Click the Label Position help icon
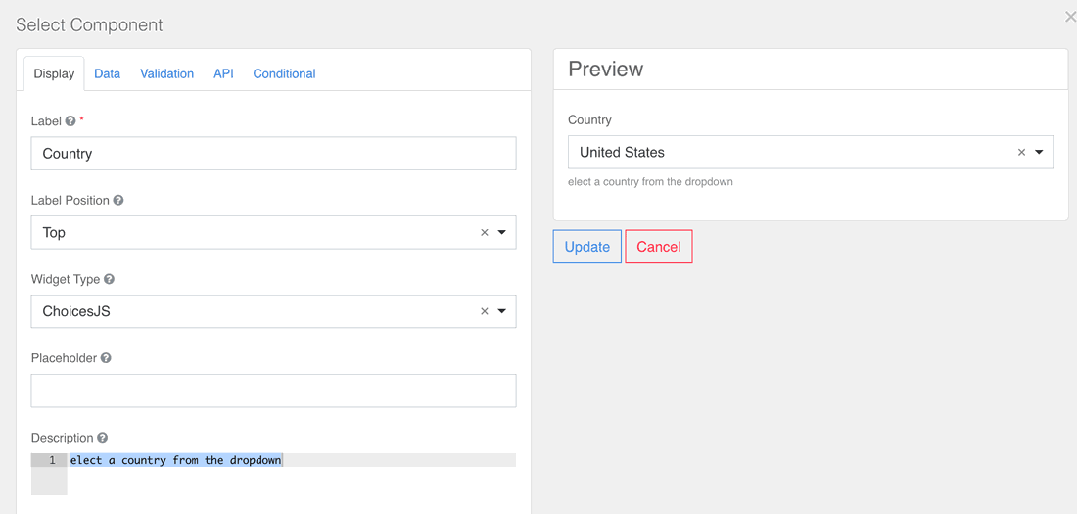Image resolution: width=1077 pixels, height=514 pixels. pos(118,201)
